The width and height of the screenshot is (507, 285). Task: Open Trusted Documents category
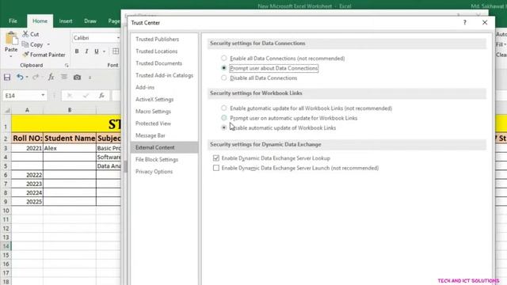158,63
